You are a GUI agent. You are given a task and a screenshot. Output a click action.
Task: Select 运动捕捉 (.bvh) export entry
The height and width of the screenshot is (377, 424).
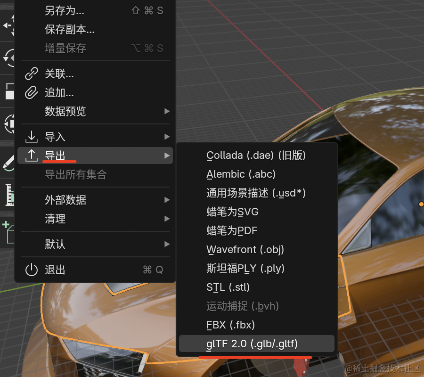pyautogui.click(x=257, y=306)
